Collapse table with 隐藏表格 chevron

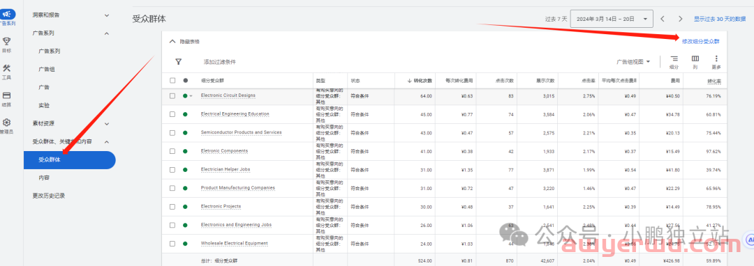[172, 42]
